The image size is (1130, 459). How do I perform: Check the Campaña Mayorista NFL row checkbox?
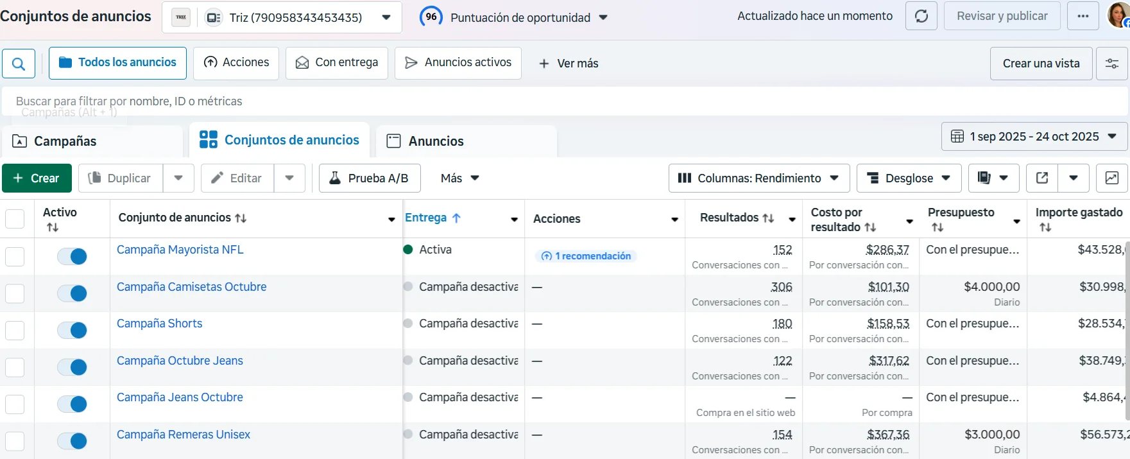(x=15, y=257)
